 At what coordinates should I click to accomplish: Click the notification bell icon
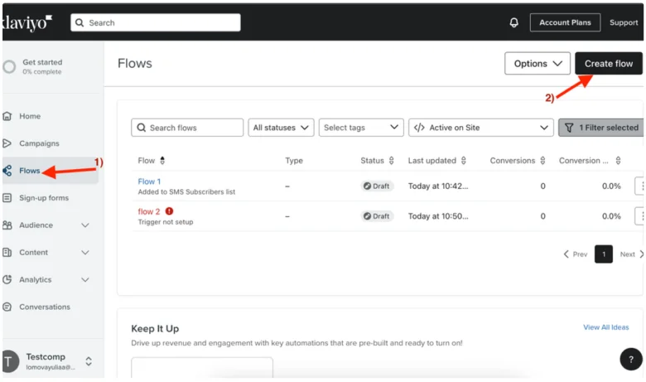pos(513,22)
